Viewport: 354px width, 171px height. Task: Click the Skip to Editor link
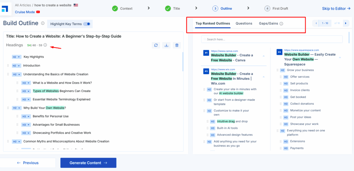tap(336, 9)
